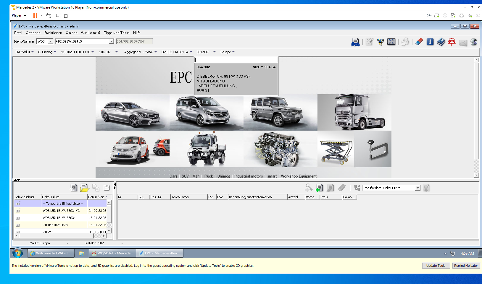The image size is (503, 299).
Task: Click the Workshop Equipment link
Action: click(299, 176)
